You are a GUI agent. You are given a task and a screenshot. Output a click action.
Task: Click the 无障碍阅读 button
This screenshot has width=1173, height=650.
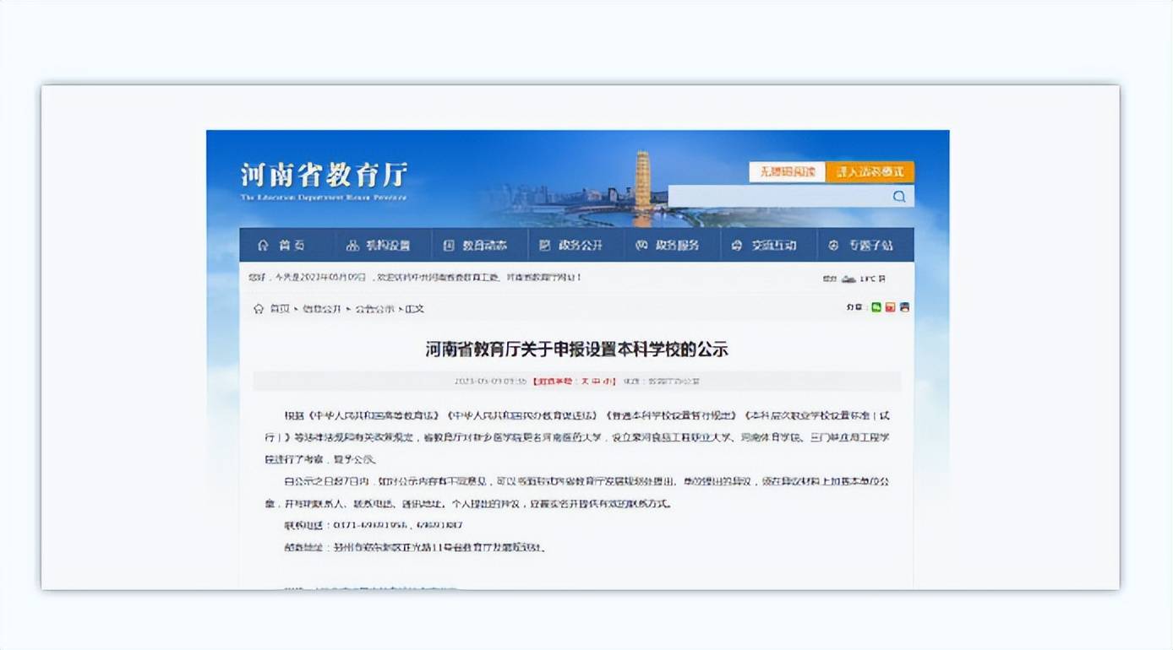point(787,172)
